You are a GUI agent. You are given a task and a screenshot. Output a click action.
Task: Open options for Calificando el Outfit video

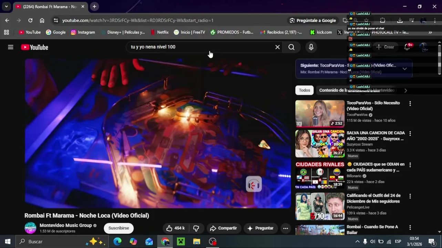coord(410,196)
